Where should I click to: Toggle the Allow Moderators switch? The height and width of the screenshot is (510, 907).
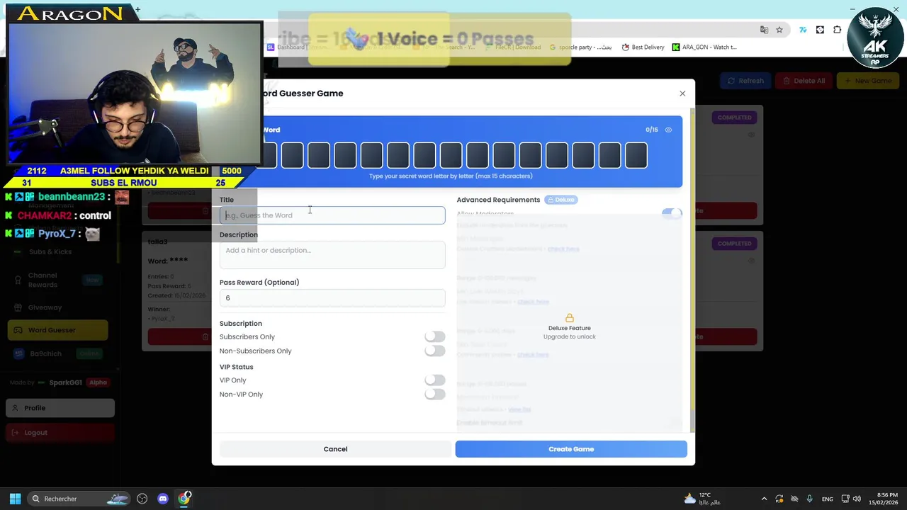671,213
